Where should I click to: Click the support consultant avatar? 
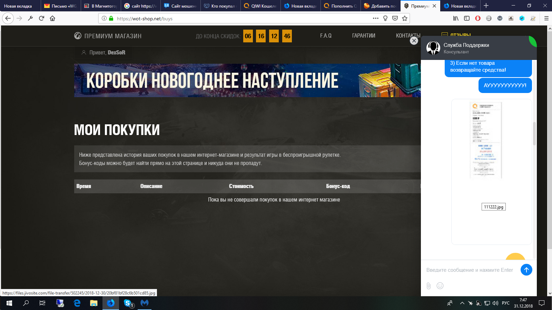(433, 48)
